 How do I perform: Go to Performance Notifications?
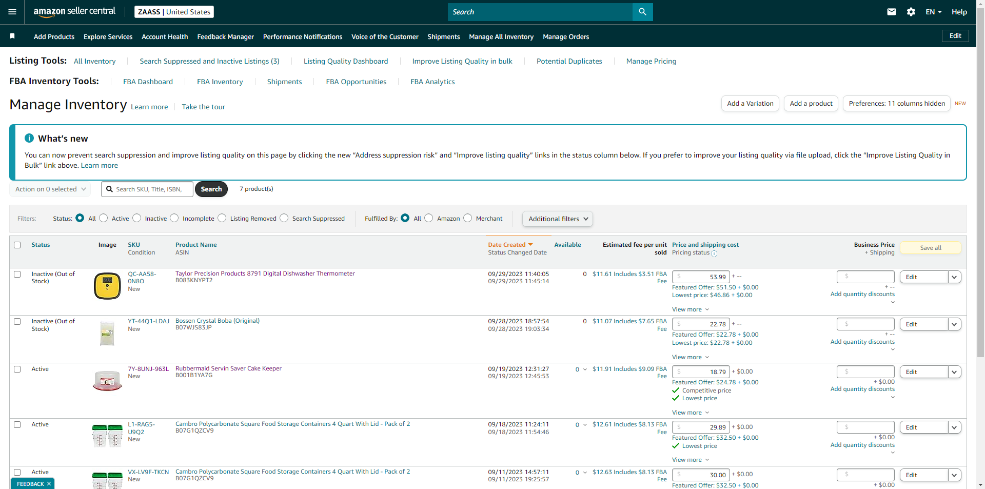(303, 36)
